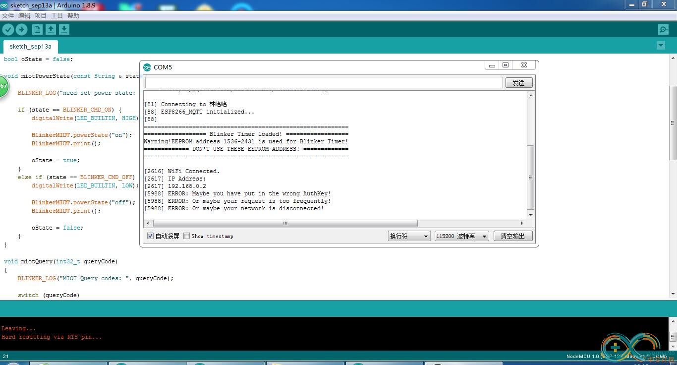Click serial monitor horizontal scroll left arrow
Screen dimensions: 677x365
(148, 223)
